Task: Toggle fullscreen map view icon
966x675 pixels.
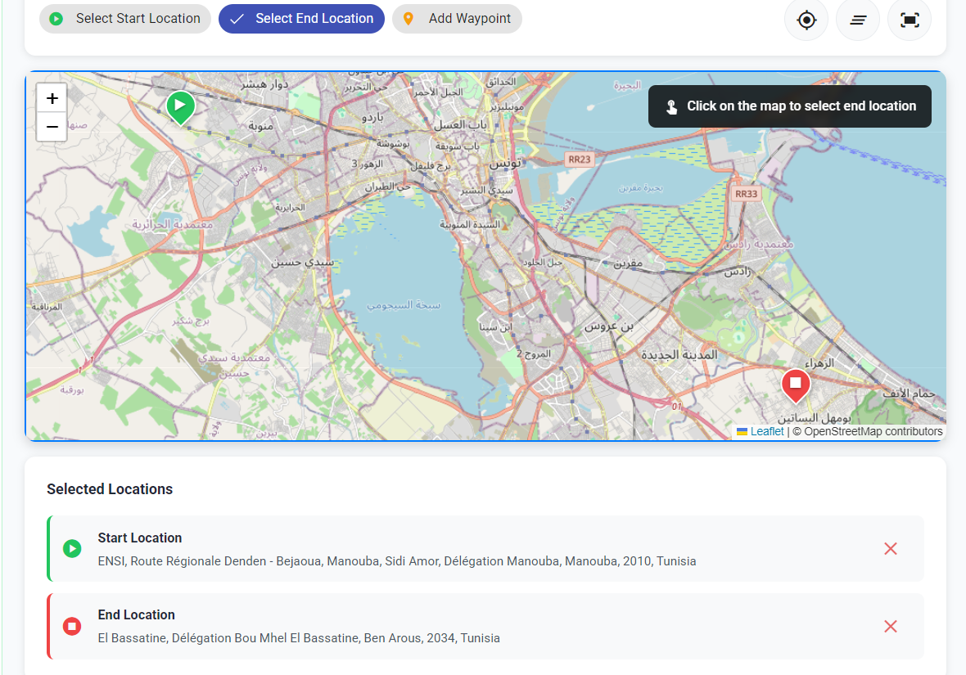Action: point(910,20)
